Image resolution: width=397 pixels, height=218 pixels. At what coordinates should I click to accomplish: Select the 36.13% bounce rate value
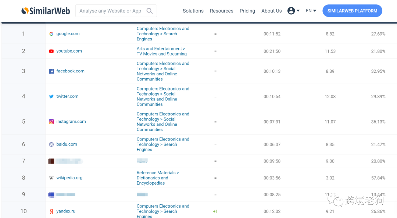pos(378,122)
